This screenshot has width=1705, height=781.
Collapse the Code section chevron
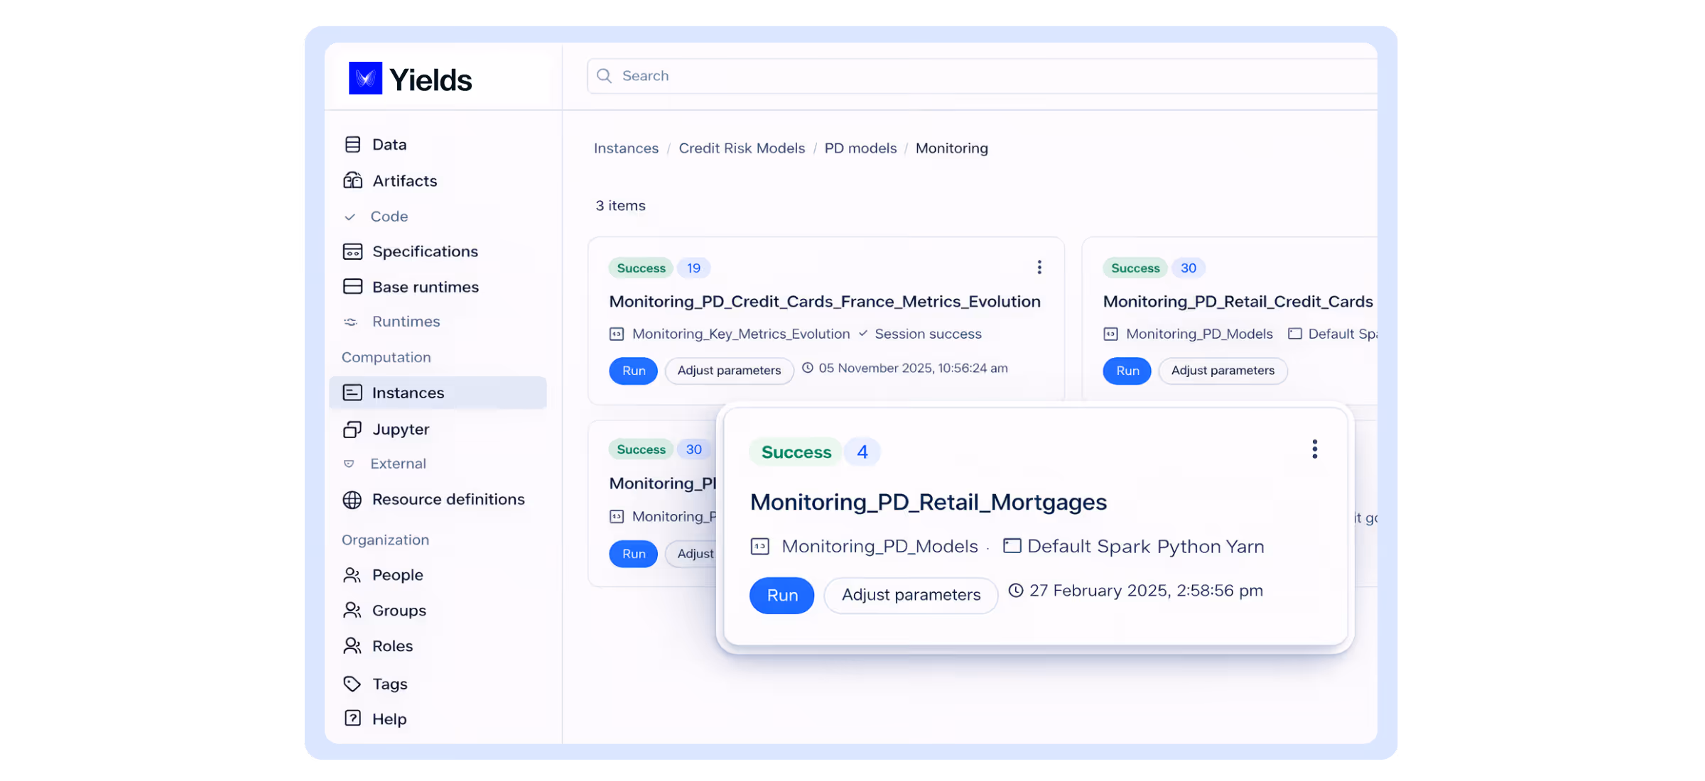click(x=350, y=216)
